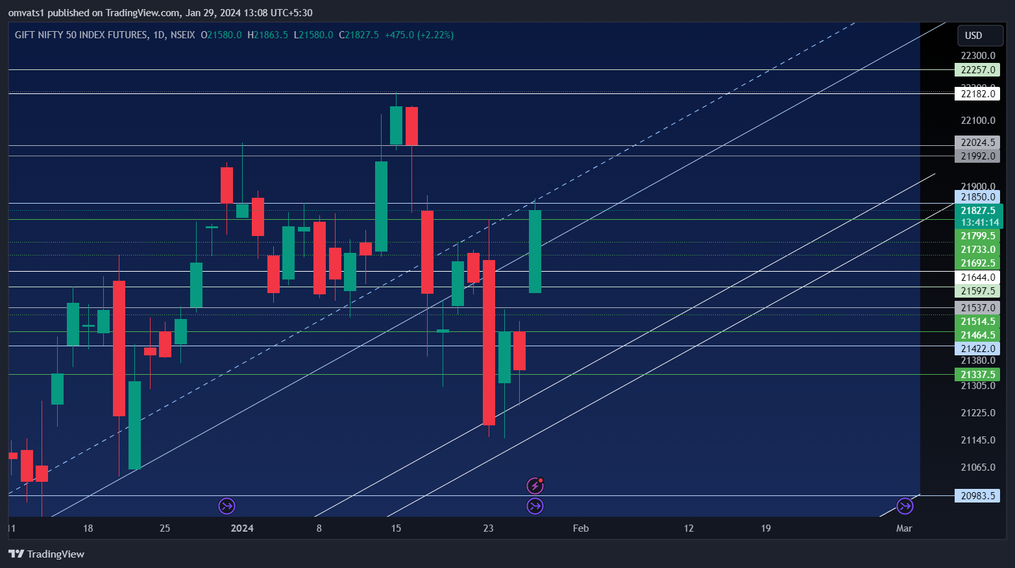Viewport: 1015px width, 568px height.
Task: Click the low value L21580.0
Action: (313, 35)
